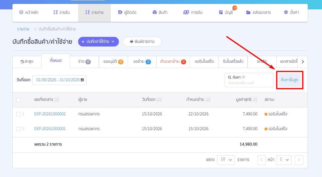Open the รายรับ income menu
This screenshot has width=322, height=177.
pos(61,12)
